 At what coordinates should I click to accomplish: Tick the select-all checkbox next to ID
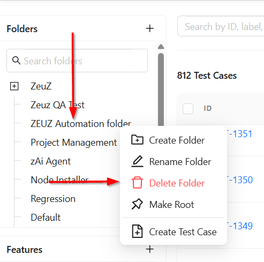[188, 108]
